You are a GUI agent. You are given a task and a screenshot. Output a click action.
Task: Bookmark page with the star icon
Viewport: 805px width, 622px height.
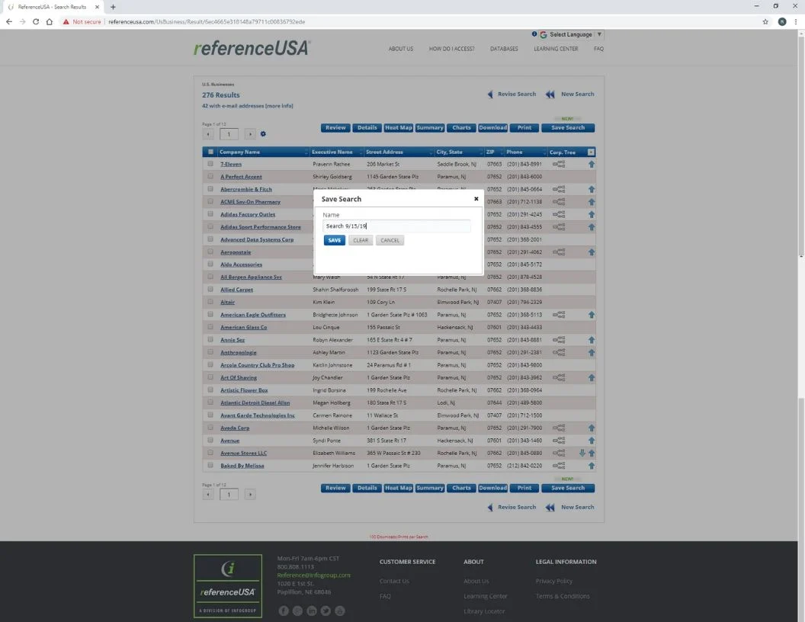(x=765, y=21)
